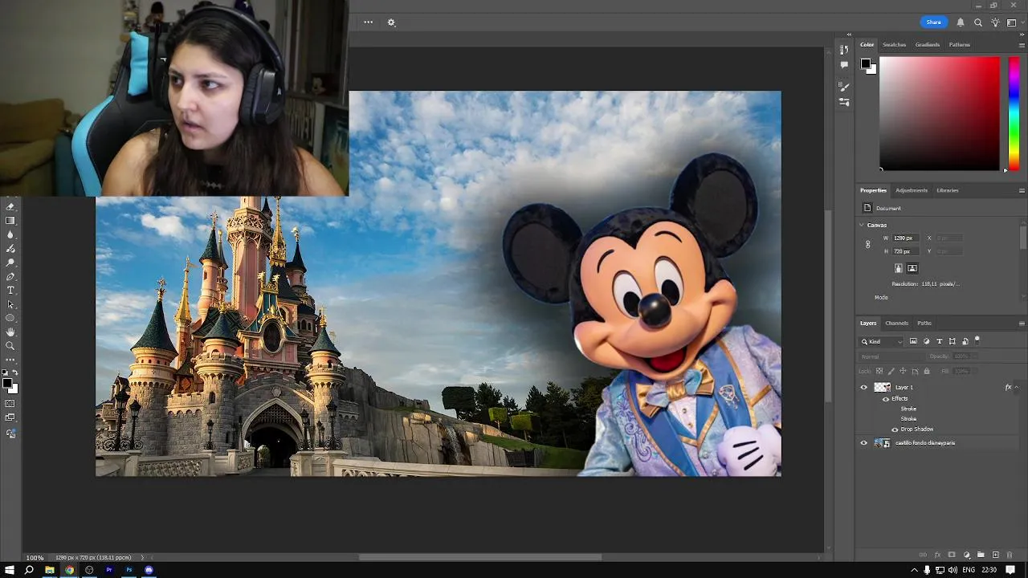Collapse the Canvas section chevron
Screen dimensions: 1028x578
click(x=862, y=226)
